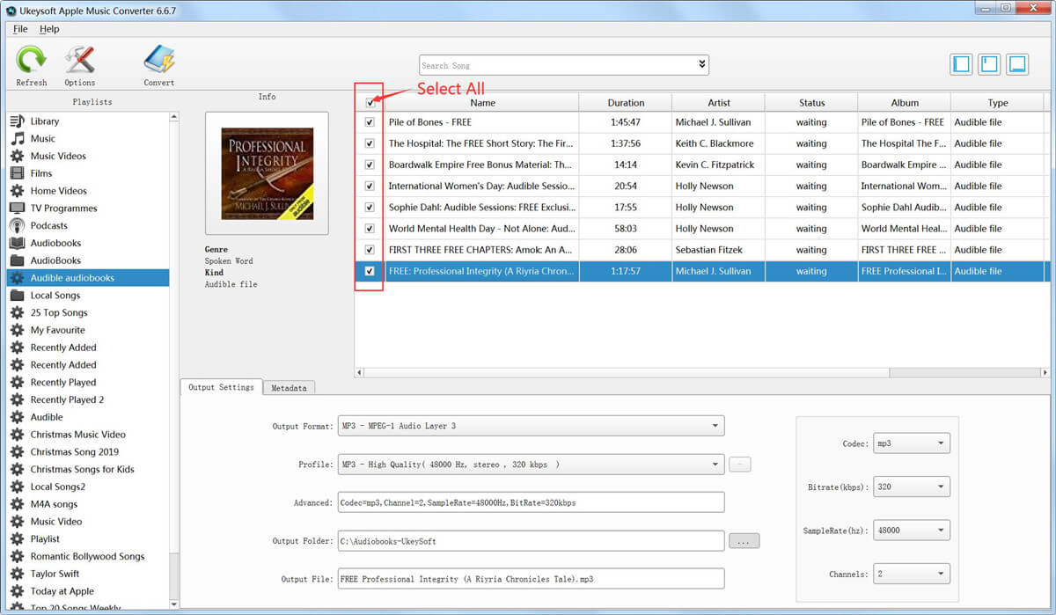Image resolution: width=1056 pixels, height=615 pixels.
Task: Switch to the Metadata tab
Action: (289, 388)
